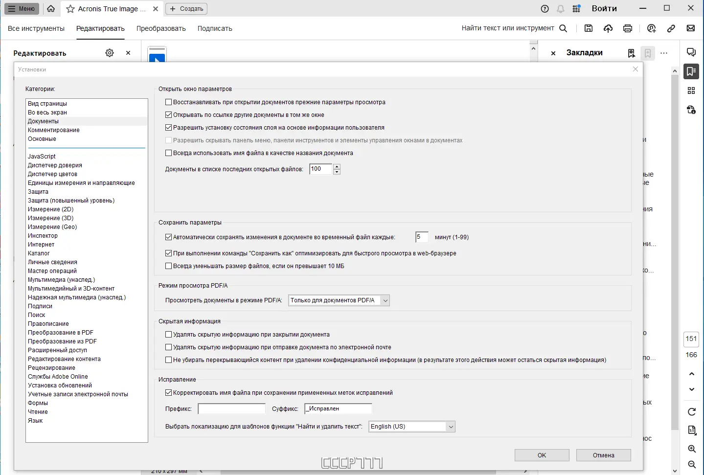
Task: Enable 'Всегда уменьшать размер файлов' checkbox
Action: click(169, 266)
